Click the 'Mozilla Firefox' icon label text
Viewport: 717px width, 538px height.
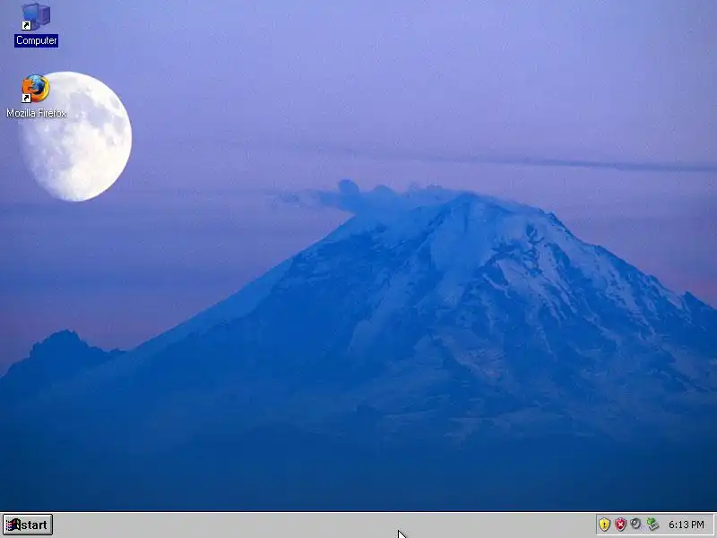pos(36,113)
